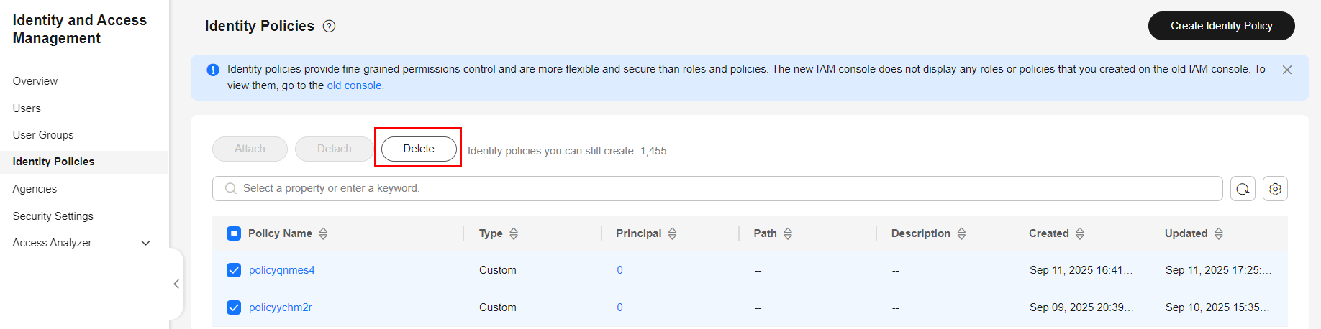This screenshot has height=329, width=1321.
Task: Open the old console link
Action: (354, 85)
